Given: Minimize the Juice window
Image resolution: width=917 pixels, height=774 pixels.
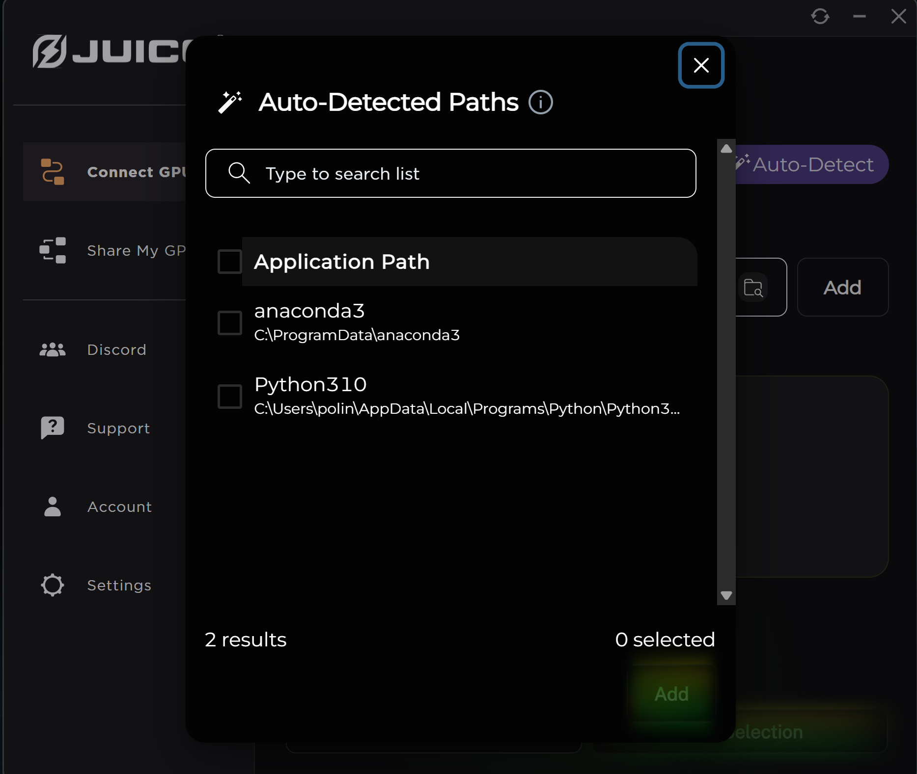Looking at the screenshot, I should tap(860, 16).
